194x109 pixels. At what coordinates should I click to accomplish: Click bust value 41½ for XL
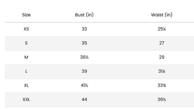point(84,85)
